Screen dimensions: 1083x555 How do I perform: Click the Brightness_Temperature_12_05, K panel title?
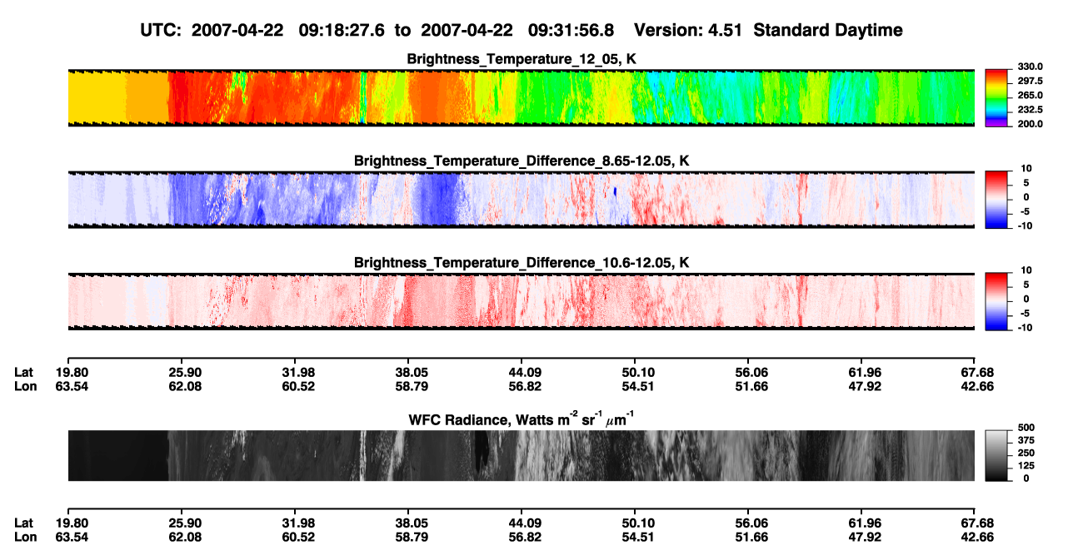(522, 58)
